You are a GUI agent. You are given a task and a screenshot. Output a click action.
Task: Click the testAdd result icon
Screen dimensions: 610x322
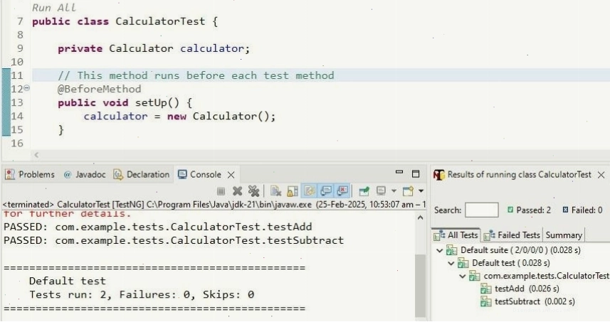(486, 289)
